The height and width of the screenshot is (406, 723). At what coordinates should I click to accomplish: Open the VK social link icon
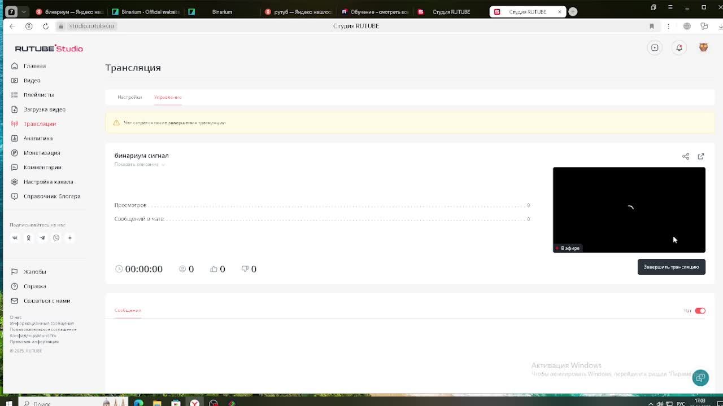(x=15, y=238)
